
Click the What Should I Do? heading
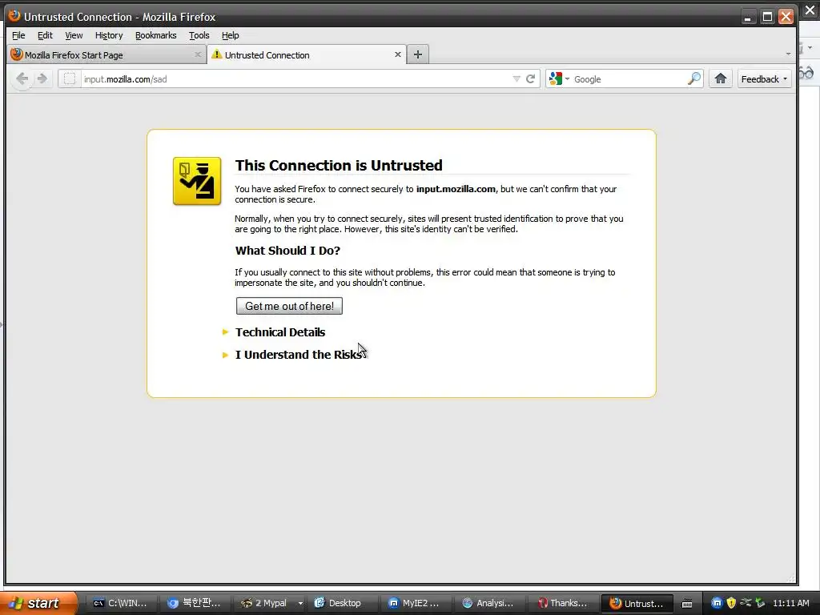[287, 251]
